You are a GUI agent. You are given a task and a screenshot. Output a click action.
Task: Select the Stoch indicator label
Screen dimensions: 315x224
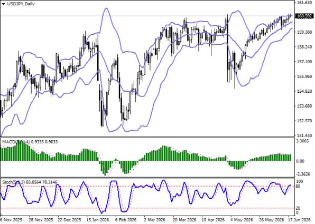click(x=30, y=182)
